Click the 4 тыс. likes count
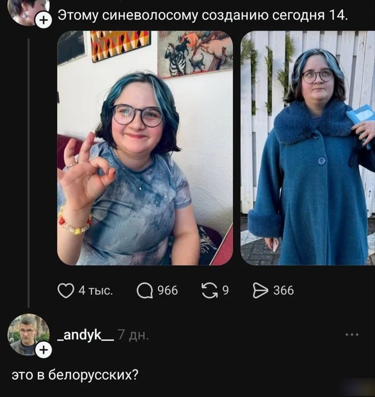Image resolution: width=375 pixels, height=397 pixels. (95, 291)
